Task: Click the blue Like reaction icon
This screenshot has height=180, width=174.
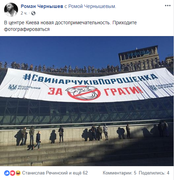Action: (7, 173)
